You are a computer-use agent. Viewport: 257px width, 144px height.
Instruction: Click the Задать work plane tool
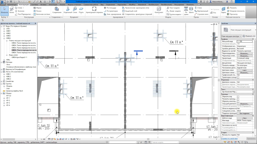pos(223,10)
